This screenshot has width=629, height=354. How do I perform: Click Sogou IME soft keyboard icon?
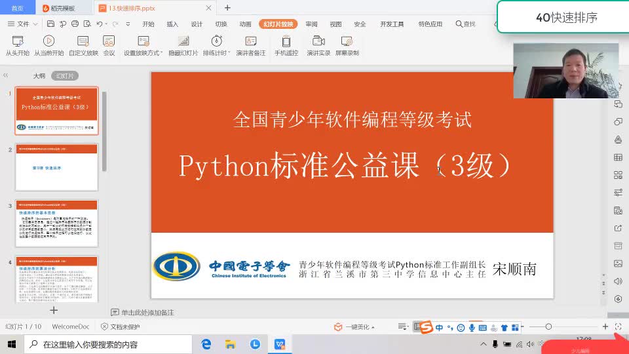click(483, 328)
